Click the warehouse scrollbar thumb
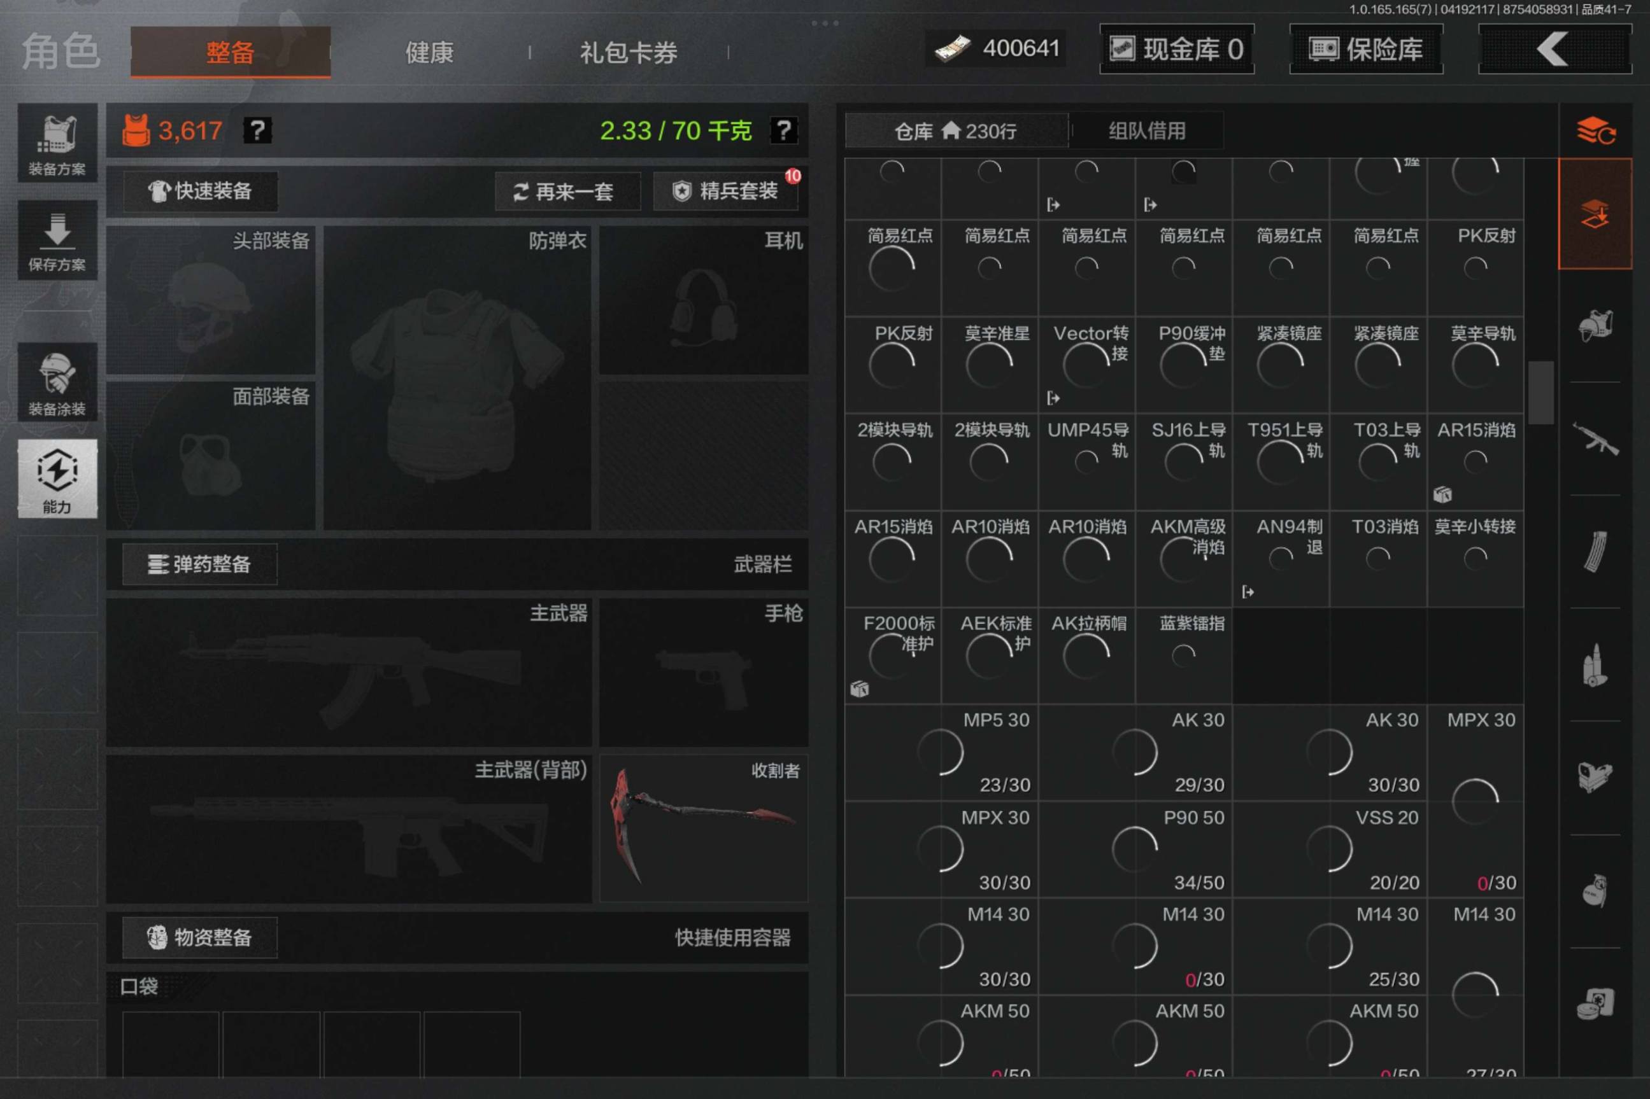This screenshot has height=1099, width=1650. (x=1540, y=393)
